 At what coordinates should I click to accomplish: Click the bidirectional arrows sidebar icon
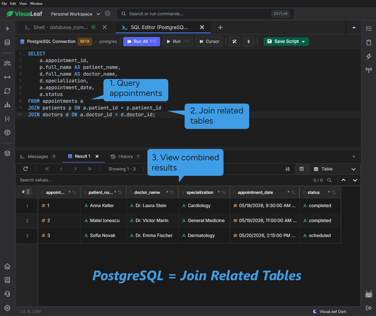click(x=7, y=77)
